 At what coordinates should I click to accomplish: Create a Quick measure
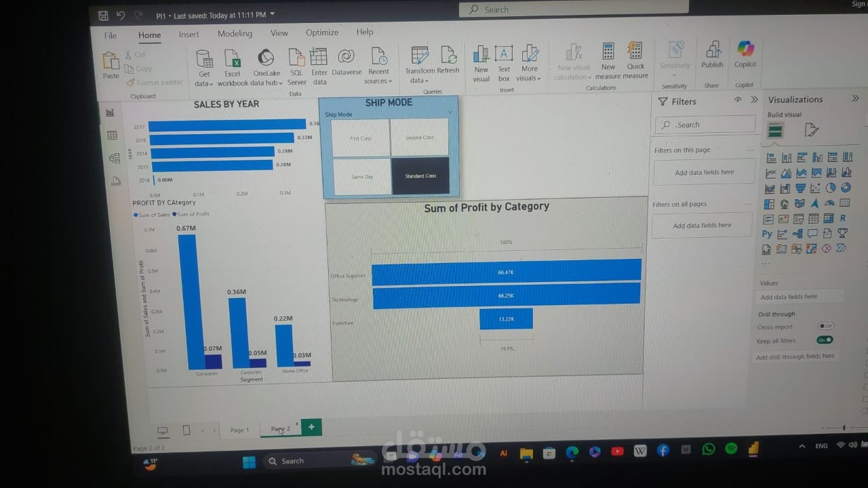pos(635,62)
